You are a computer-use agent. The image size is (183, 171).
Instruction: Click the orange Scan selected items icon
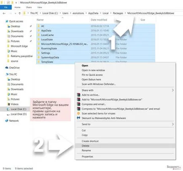78,113
